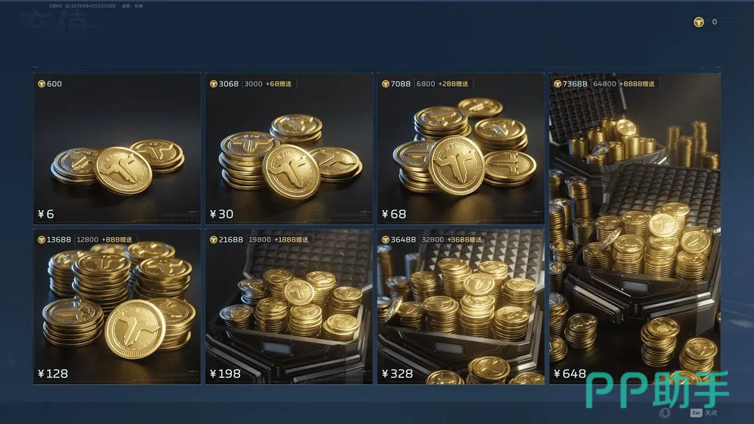Click the coin icon next to 21688
Screen dimensions: 754x424
(214, 240)
